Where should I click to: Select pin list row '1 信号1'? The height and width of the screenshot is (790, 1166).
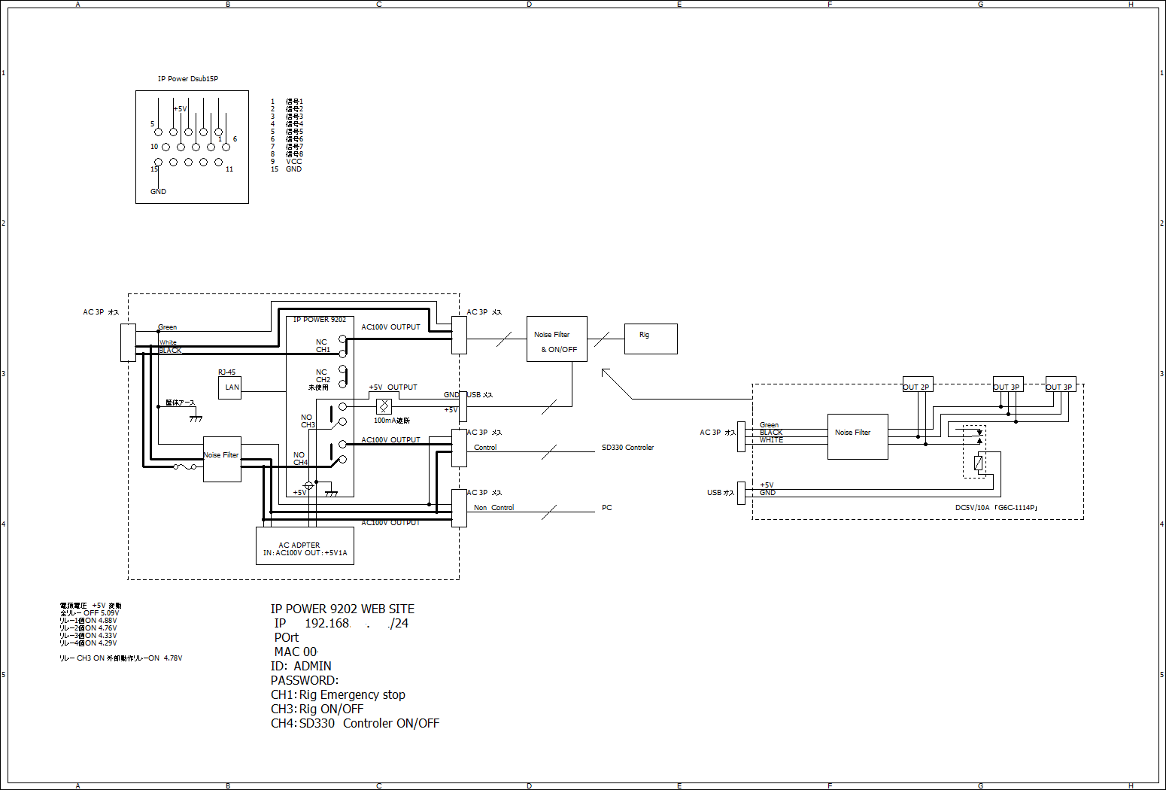coord(287,102)
